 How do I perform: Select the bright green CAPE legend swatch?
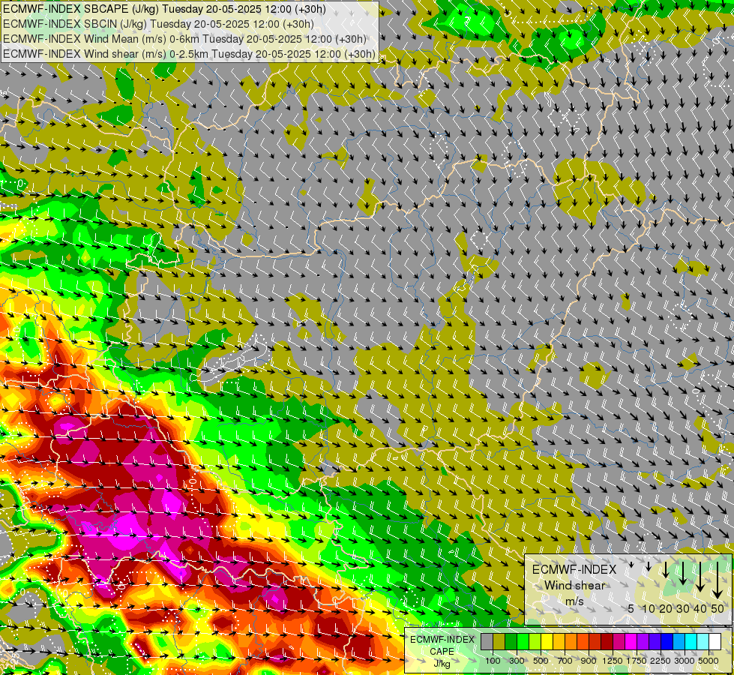coord(523,642)
